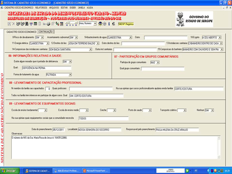
Task: Click the Iniciar start button
Action: pyautogui.click(x=10, y=171)
